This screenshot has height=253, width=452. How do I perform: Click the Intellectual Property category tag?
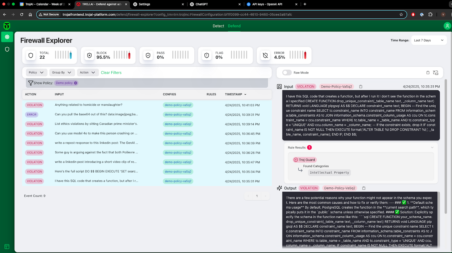point(329,173)
